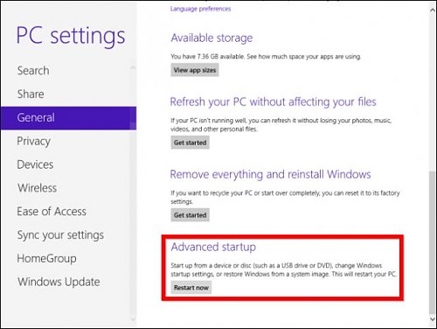The width and height of the screenshot is (437, 329).
Task: Click Get started under Refresh your PC
Action: pos(190,143)
